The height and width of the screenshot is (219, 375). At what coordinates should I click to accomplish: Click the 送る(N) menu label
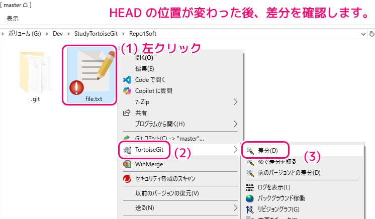144,208
